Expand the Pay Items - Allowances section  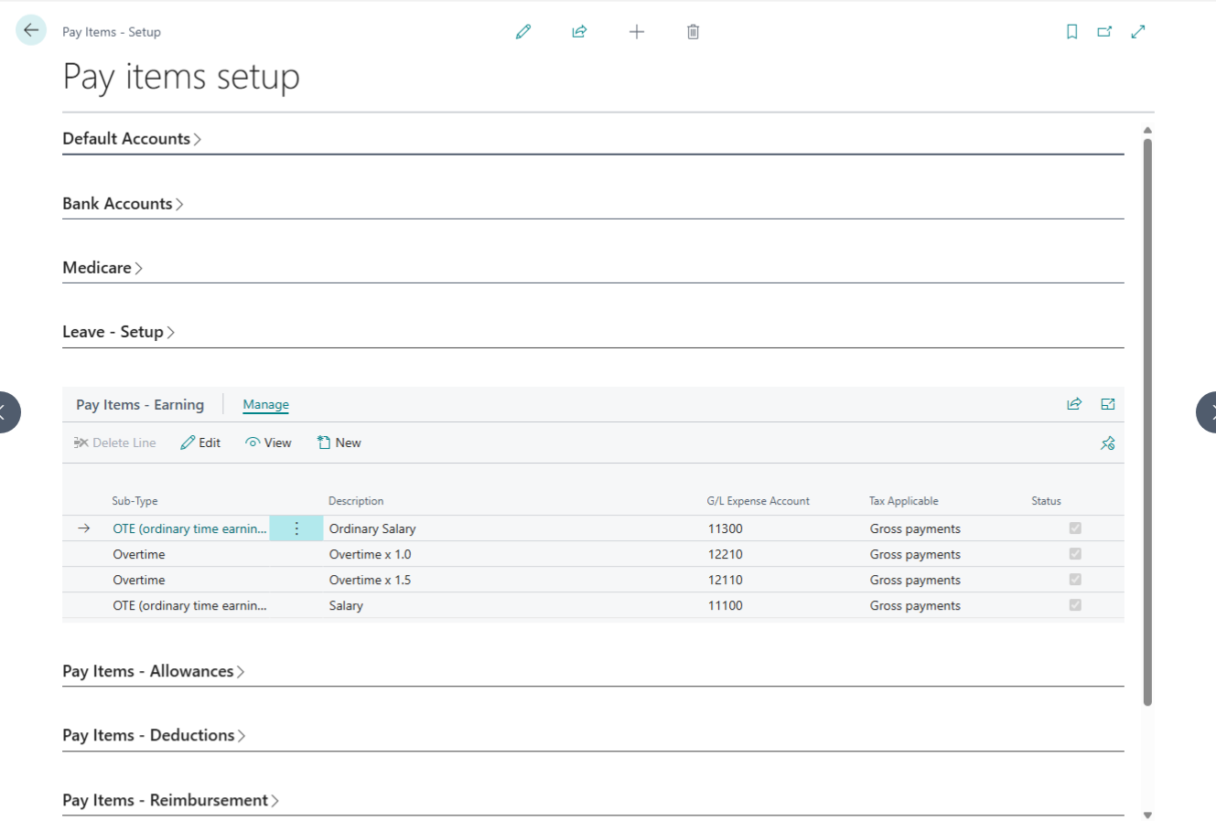point(154,670)
